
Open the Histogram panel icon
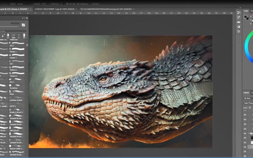239,22
